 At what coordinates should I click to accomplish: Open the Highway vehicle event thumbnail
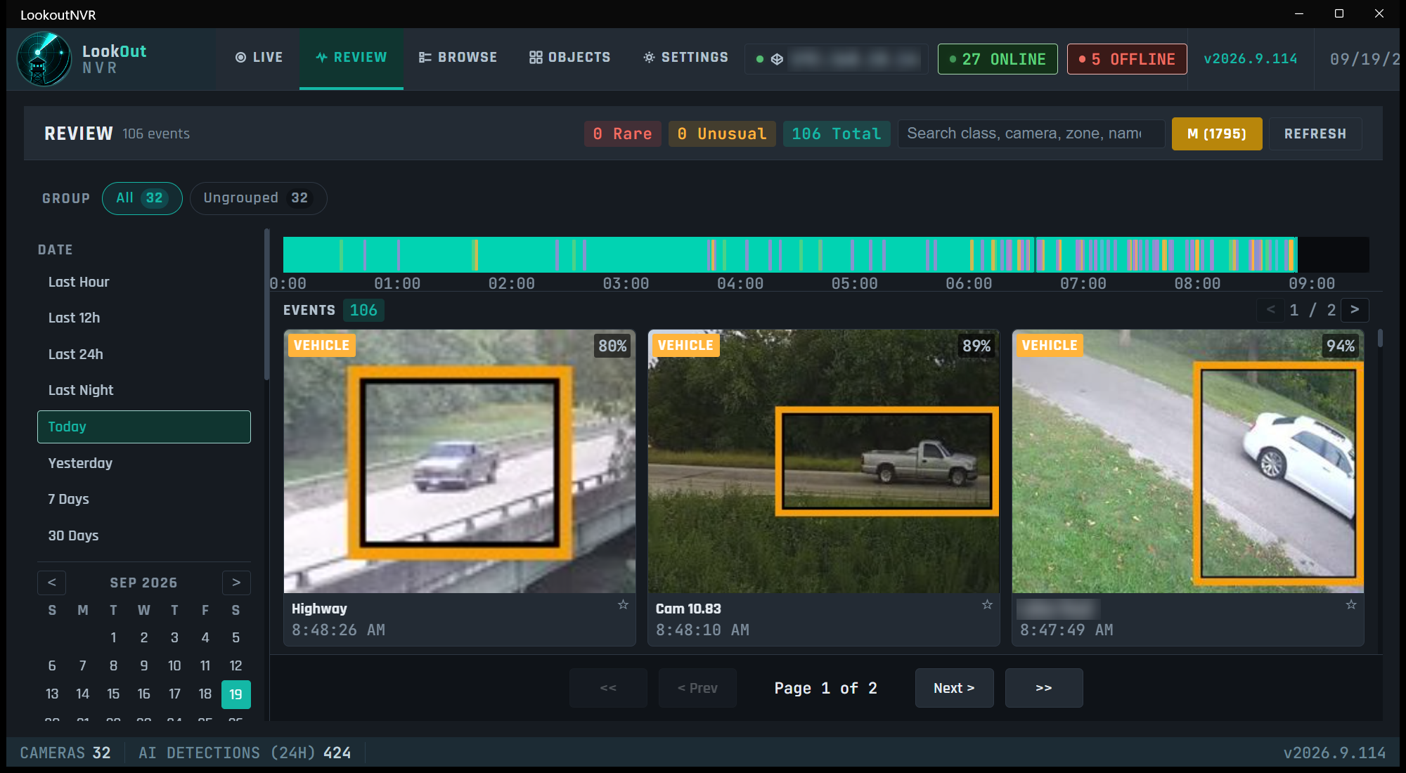pyautogui.click(x=460, y=461)
